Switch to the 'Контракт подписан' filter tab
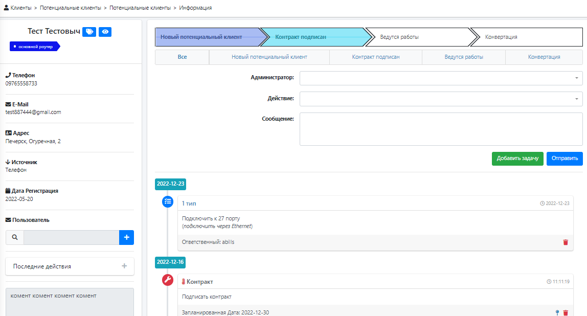 (x=375, y=57)
